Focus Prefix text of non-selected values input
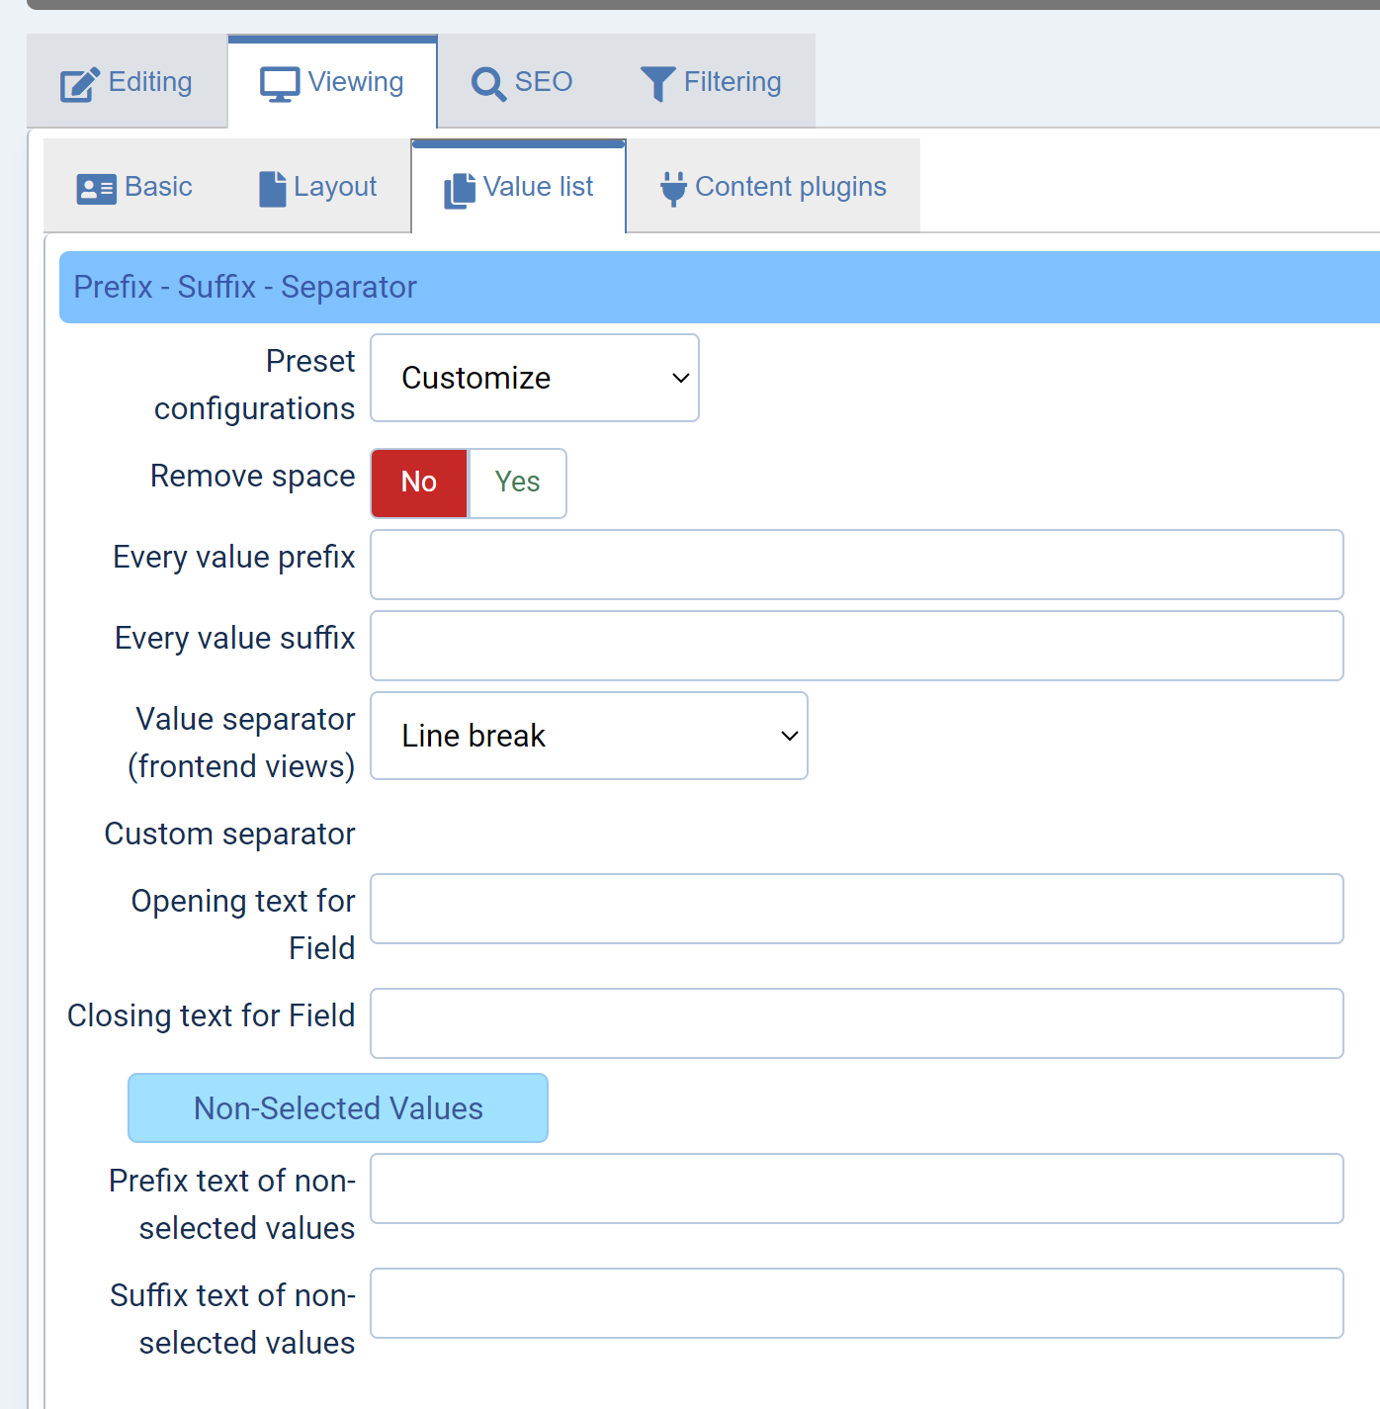 [x=857, y=1189]
